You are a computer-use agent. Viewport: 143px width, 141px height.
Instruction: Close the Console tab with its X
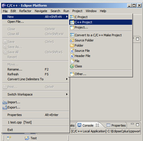(97, 125)
